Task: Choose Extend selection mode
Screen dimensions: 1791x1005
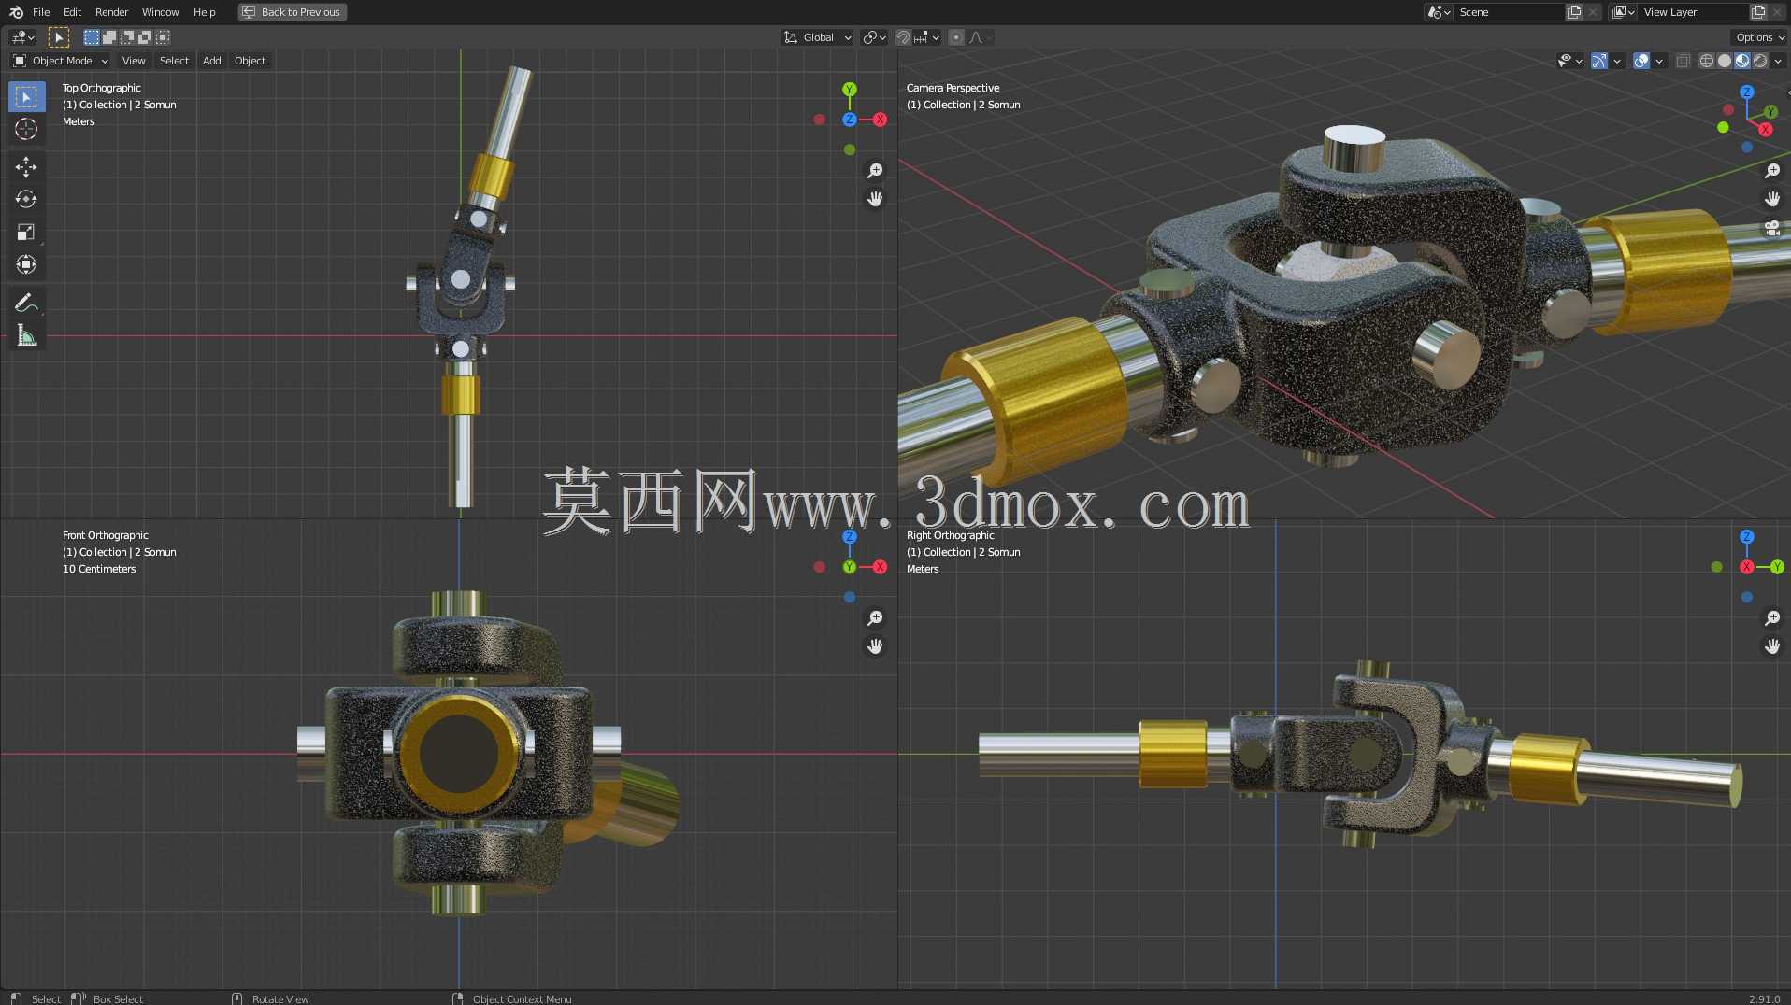Action: [108, 37]
